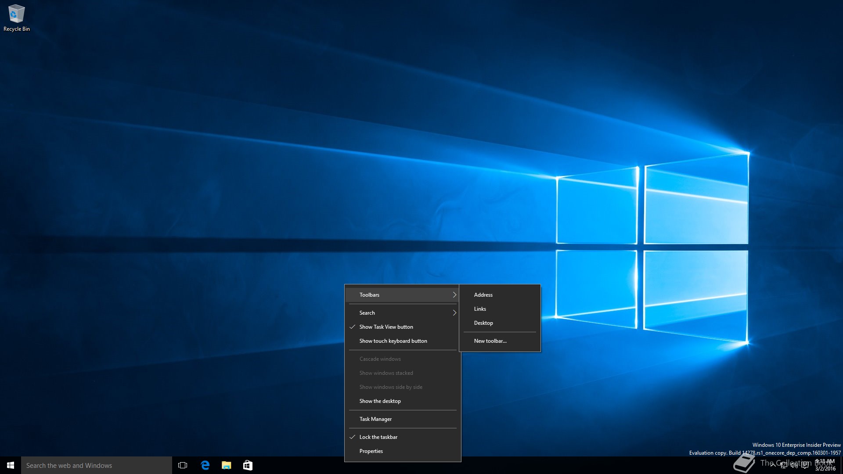
Task: Open taskbar Properties
Action: click(403, 451)
